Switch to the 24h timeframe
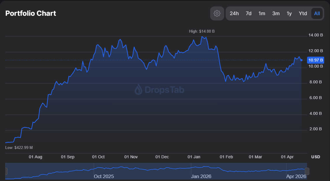 (x=234, y=13)
